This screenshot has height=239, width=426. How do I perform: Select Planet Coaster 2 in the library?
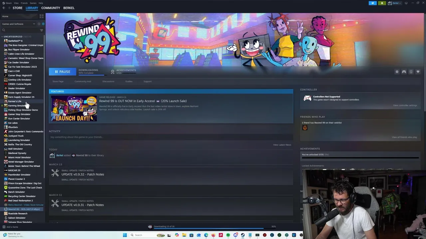(x=16, y=179)
